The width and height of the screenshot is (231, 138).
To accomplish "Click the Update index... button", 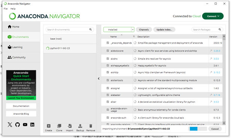I will (x=164, y=30).
